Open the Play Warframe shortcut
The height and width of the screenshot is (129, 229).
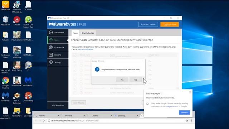point(17,52)
